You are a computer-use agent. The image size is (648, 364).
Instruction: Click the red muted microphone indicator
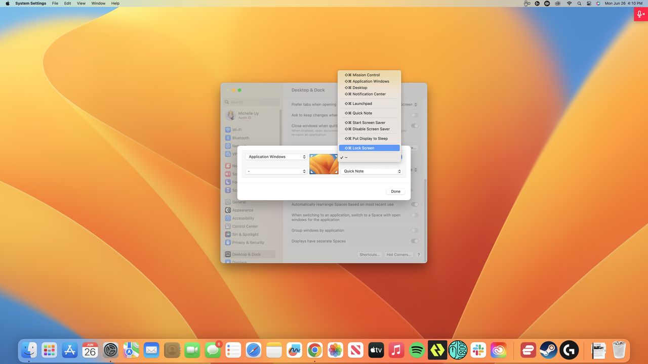tap(641, 14)
